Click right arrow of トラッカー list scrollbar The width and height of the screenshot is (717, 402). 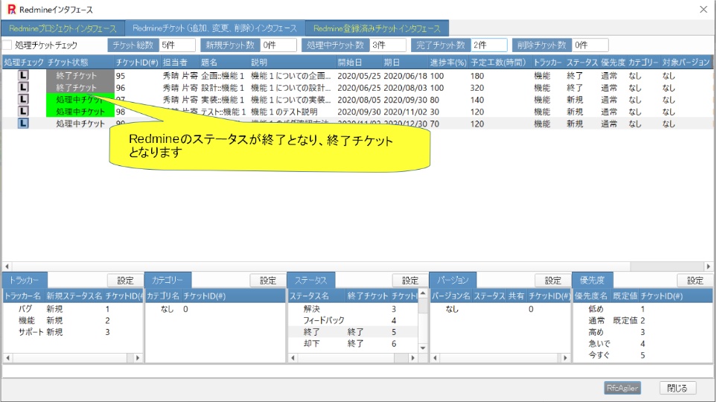click(x=138, y=358)
